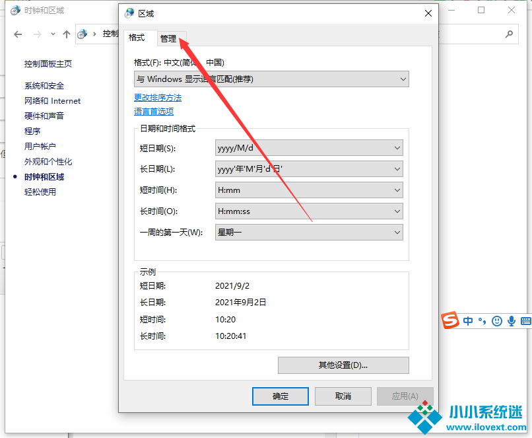This screenshot has height=438, width=532.
Task: Toggle Chinese/English mode 中 icon
Action: pyautogui.click(x=468, y=321)
